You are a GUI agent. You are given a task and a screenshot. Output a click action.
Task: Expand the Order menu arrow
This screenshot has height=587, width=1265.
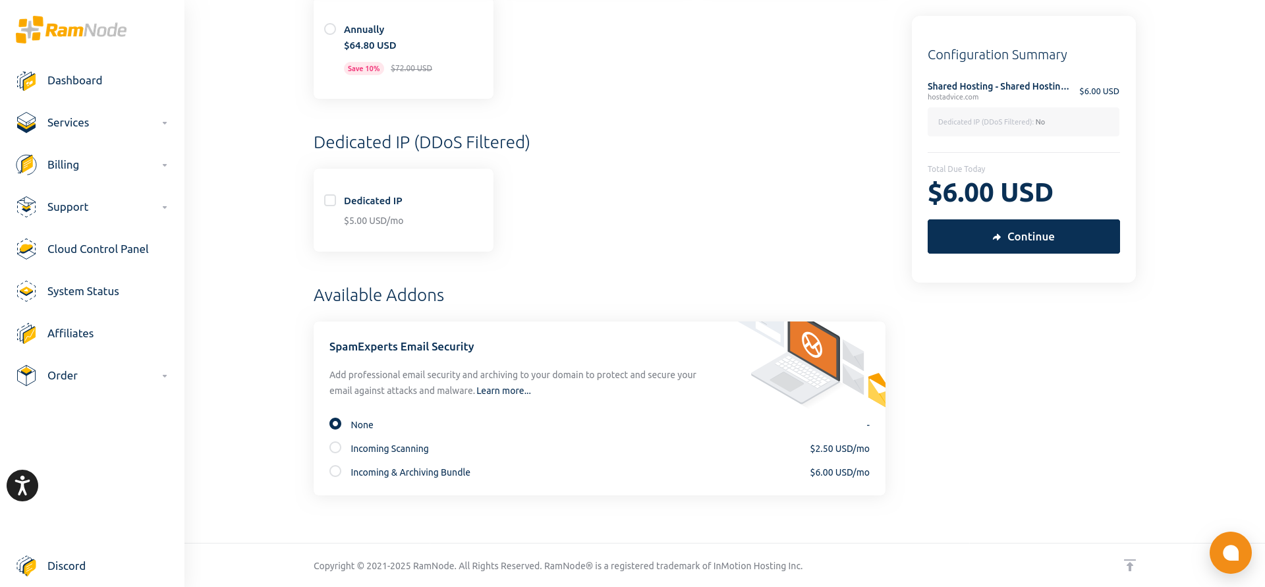tap(165, 376)
